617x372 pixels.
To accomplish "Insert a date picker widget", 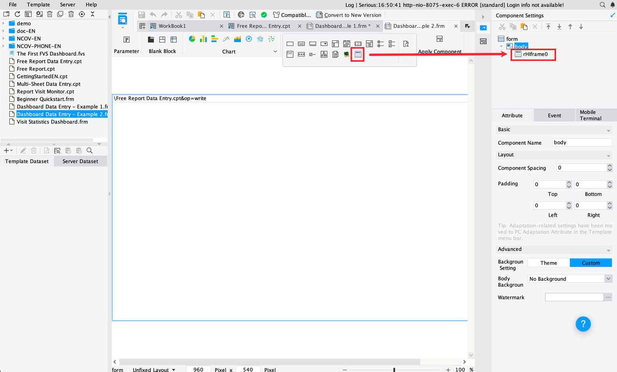I will click(x=347, y=44).
